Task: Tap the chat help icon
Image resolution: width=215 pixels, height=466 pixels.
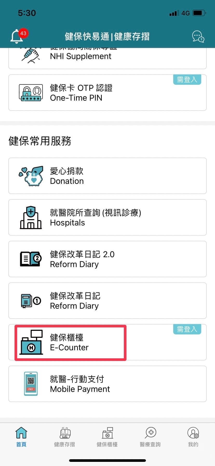Action: [x=198, y=37]
